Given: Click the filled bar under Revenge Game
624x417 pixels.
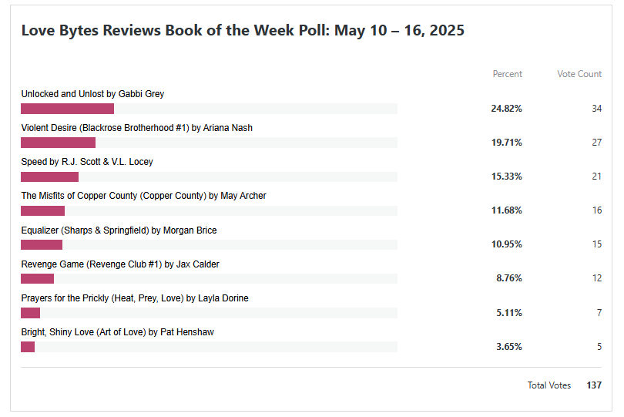Looking at the screenshot, I should pyautogui.click(x=37, y=278).
